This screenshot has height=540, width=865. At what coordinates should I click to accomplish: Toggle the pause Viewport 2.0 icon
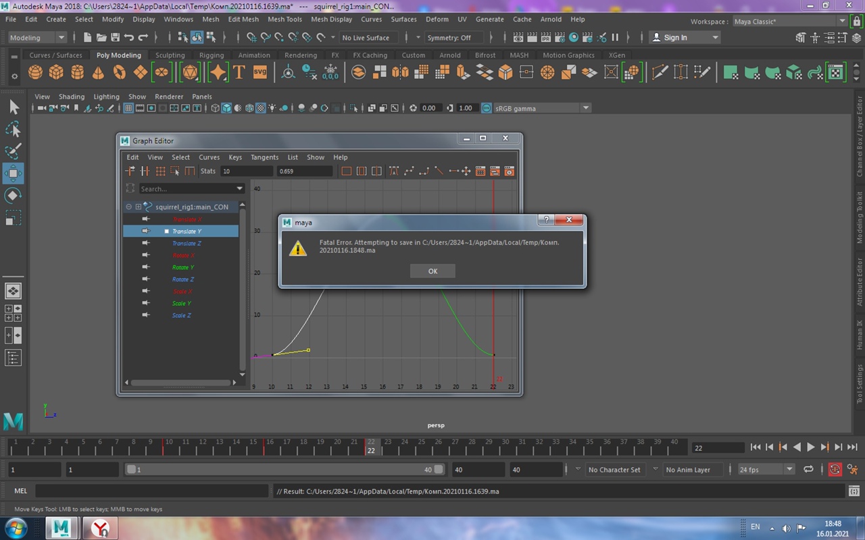coord(615,38)
